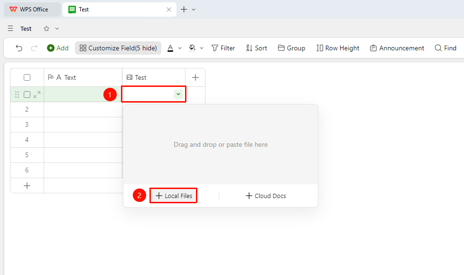Open Row Height options
Image resolution: width=464 pixels, height=275 pixels.
pos(338,48)
